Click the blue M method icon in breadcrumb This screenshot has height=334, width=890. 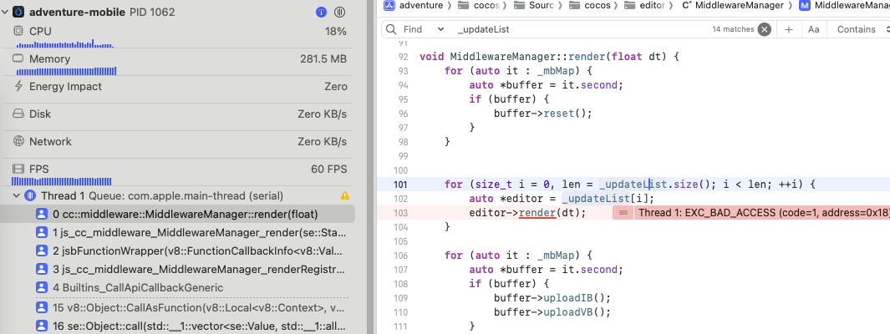coord(804,5)
